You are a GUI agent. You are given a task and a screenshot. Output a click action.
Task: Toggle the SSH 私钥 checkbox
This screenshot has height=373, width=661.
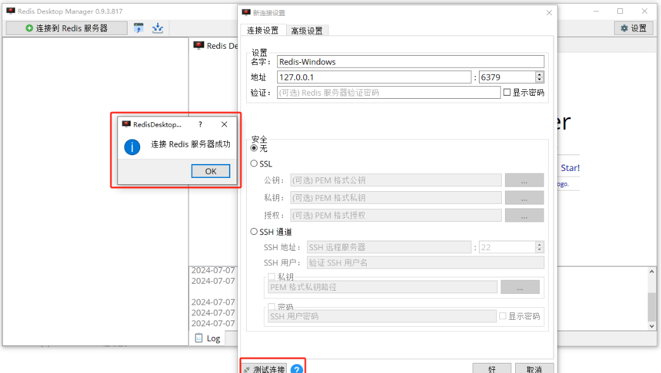tap(272, 277)
